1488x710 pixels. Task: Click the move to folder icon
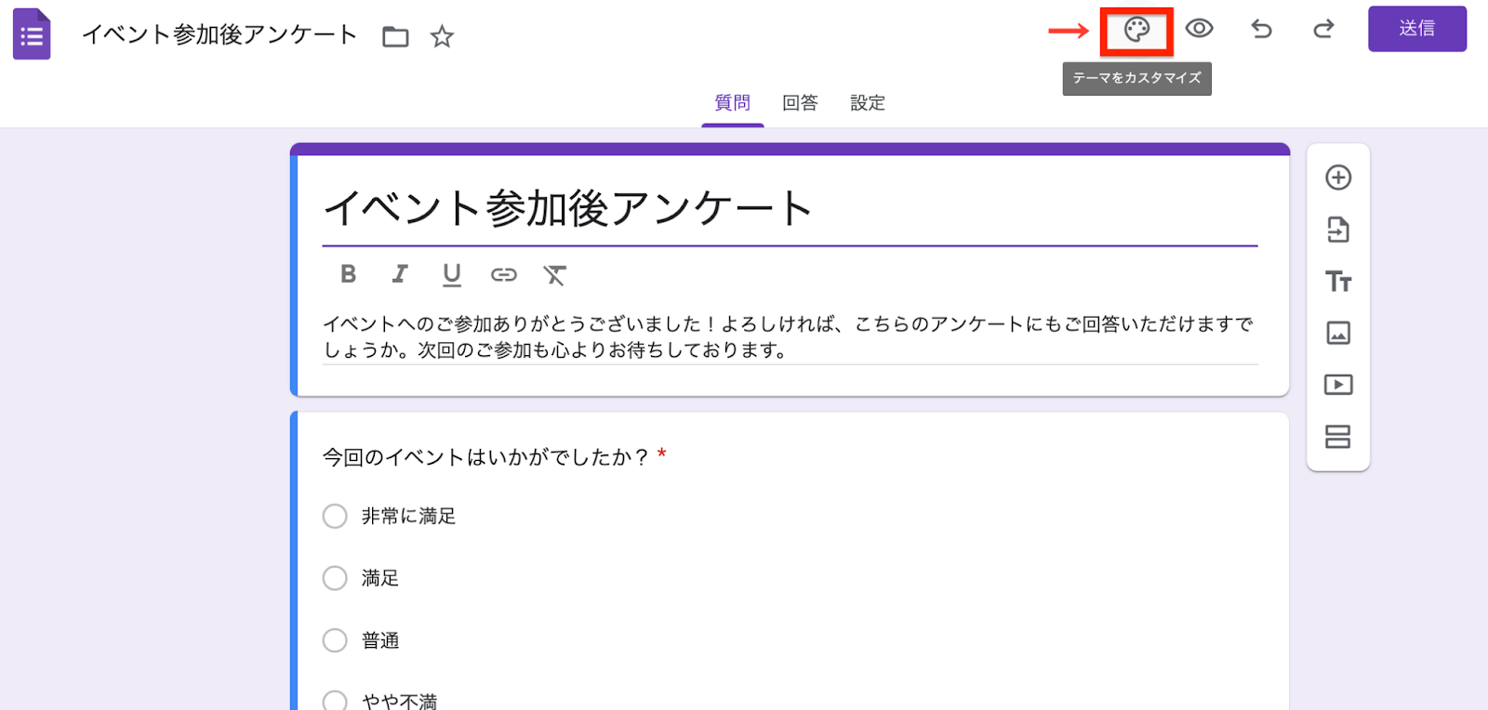click(395, 37)
